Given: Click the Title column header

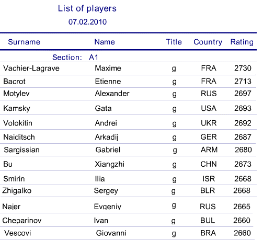Looking at the screenshot, I should pos(174,42).
